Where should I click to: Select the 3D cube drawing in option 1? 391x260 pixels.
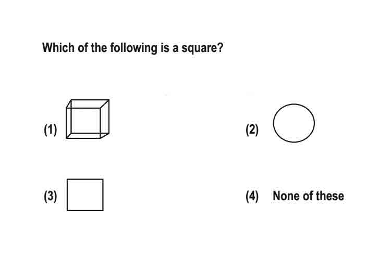[88, 119]
